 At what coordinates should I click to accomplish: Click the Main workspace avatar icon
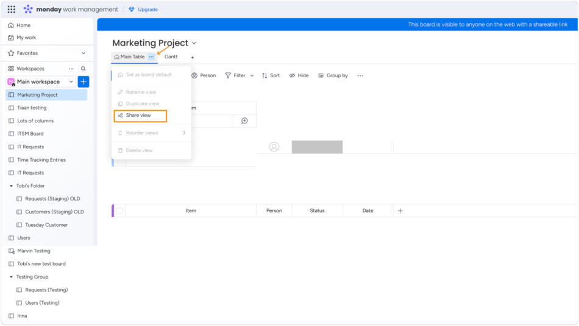(11, 81)
